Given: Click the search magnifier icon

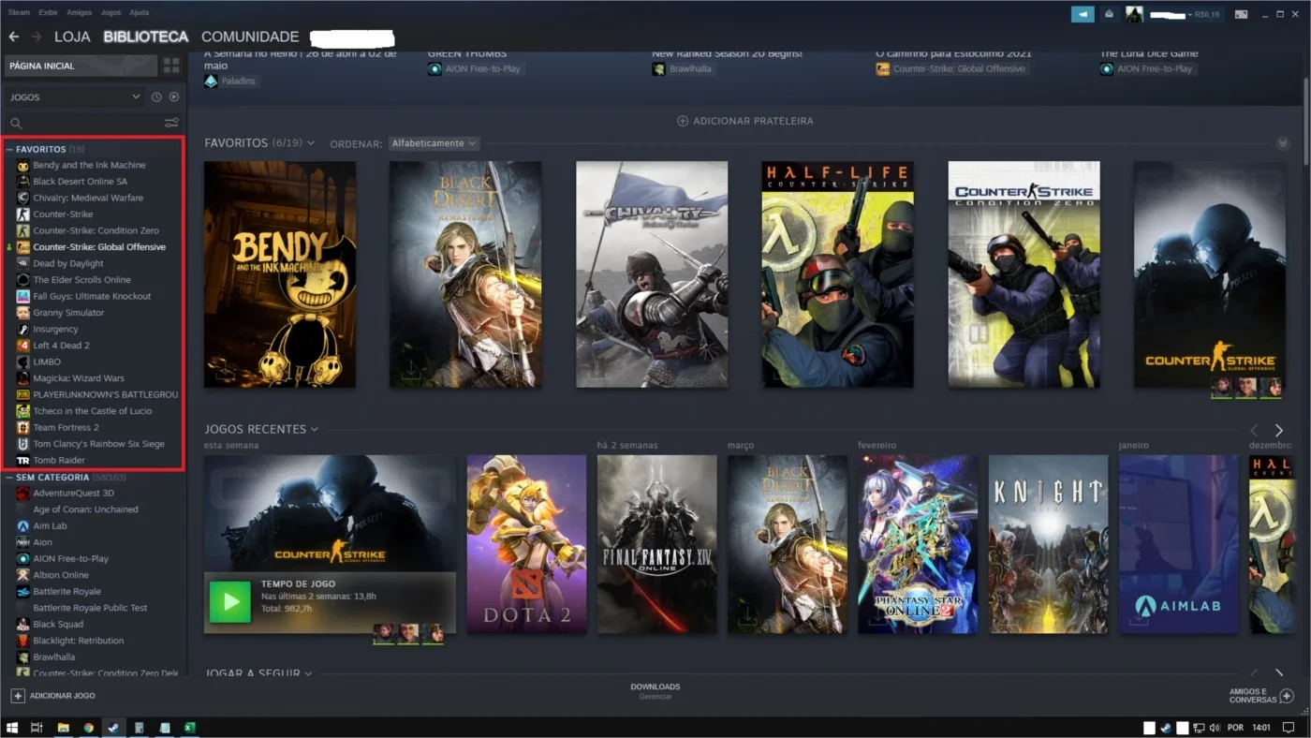Looking at the screenshot, I should 16,123.
